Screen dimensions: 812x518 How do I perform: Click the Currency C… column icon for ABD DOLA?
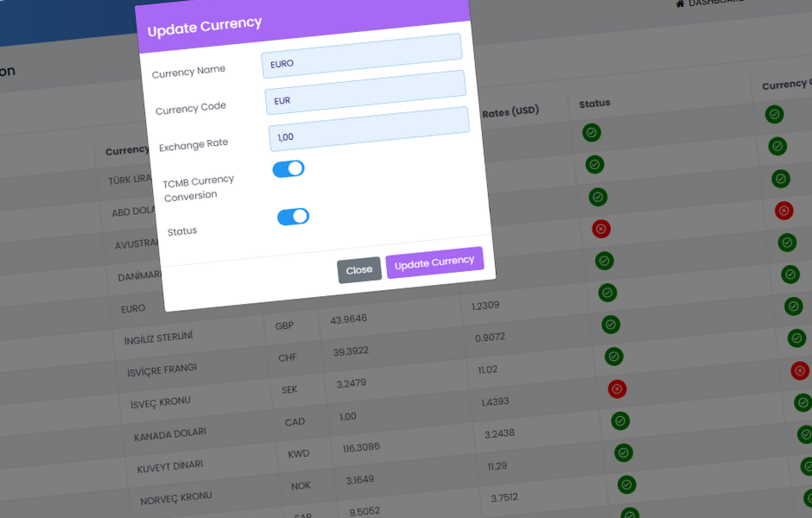coord(777,147)
